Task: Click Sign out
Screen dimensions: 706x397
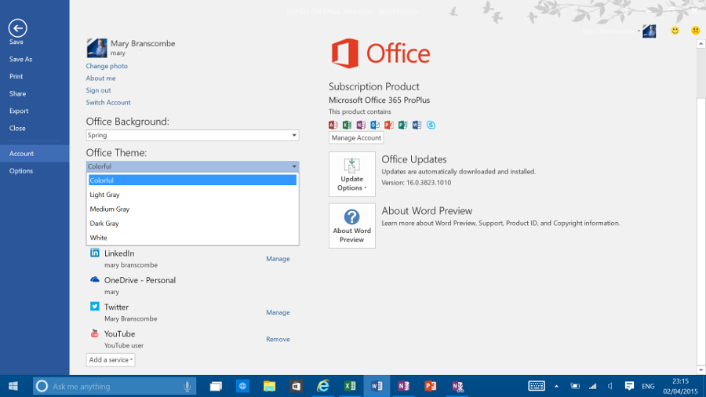Action: [x=98, y=90]
